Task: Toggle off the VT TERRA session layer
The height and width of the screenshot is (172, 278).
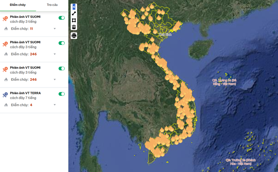Action: coord(61,94)
